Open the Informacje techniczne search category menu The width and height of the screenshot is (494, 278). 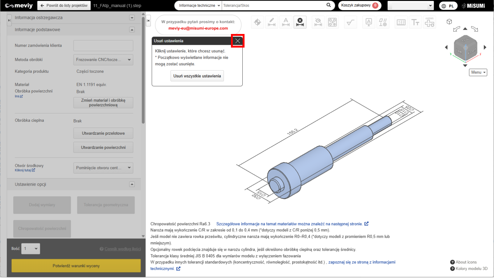199,6
